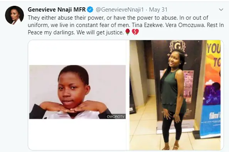Open the right photo of woman standing
The width and height of the screenshot is (229, 152).
click(175, 95)
